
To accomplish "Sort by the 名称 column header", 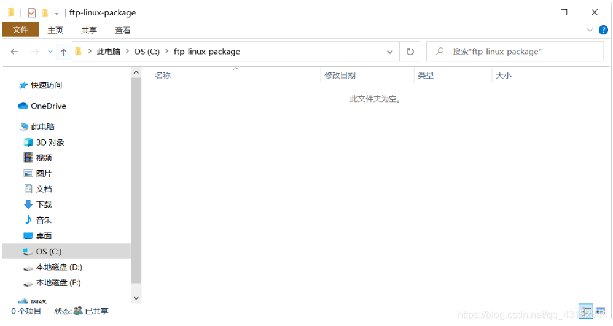I will pos(163,76).
